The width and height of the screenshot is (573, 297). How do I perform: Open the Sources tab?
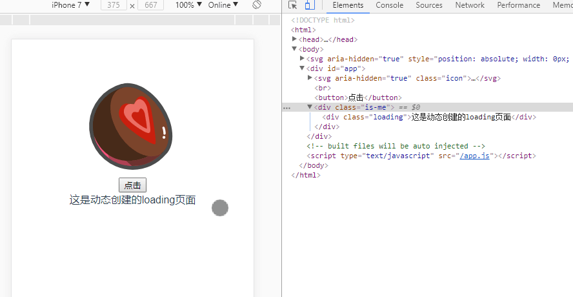click(x=429, y=5)
